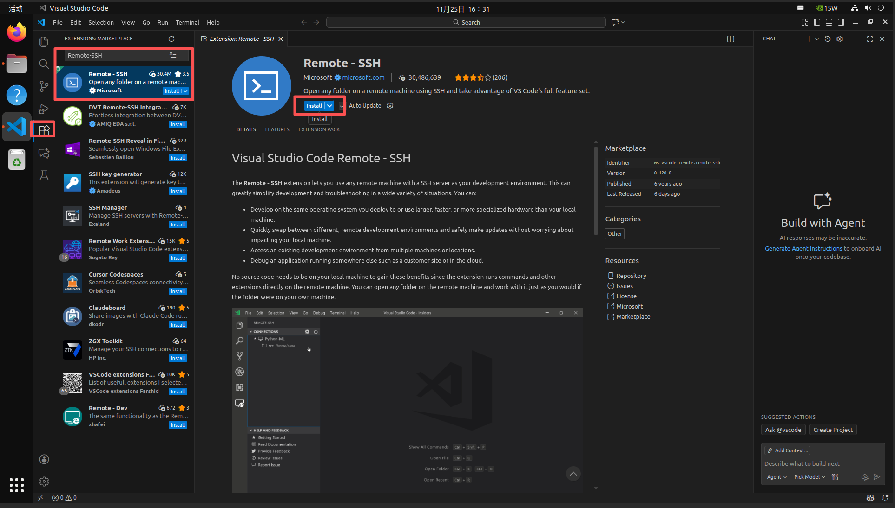895x508 pixels.
Task: Open the Explorer view in activity bar
Action: [x=44, y=42]
